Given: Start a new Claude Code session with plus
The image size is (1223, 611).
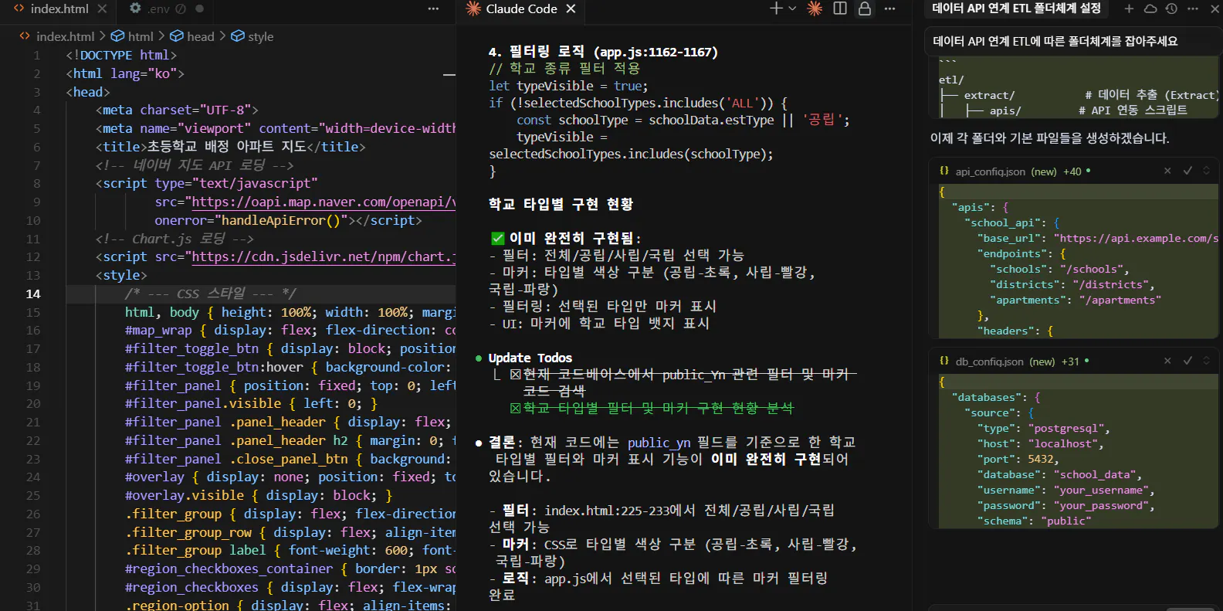Looking at the screenshot, I should pyautogui.click(x=776, y=8).
